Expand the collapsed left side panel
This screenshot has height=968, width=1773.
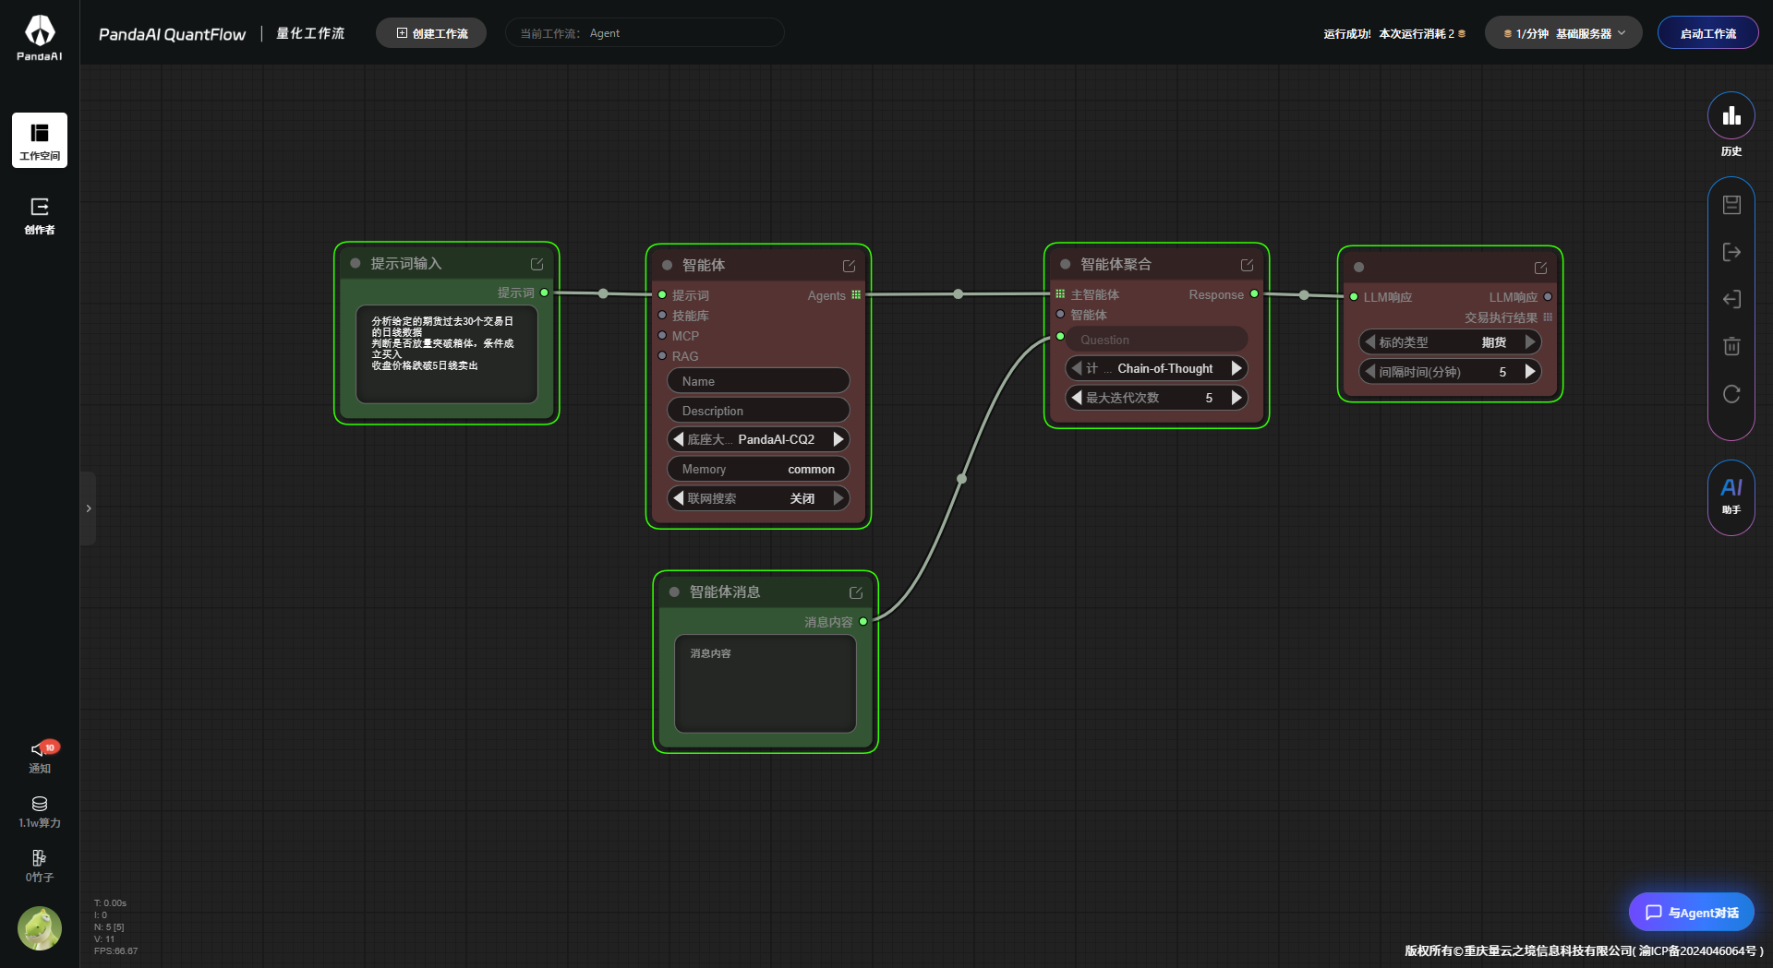tap(89, 508)
